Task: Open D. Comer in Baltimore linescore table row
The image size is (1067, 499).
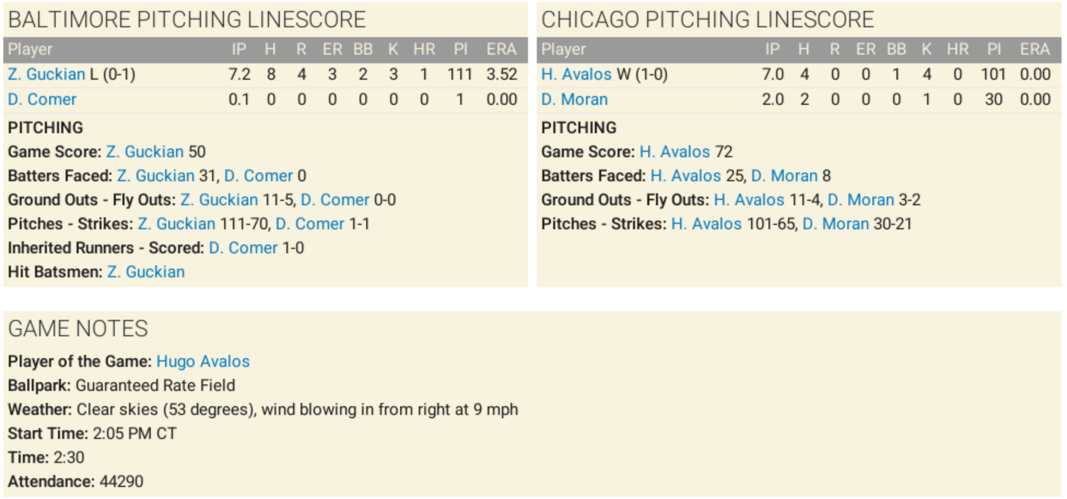Action: pyautogui.click(x=42, y=99)
